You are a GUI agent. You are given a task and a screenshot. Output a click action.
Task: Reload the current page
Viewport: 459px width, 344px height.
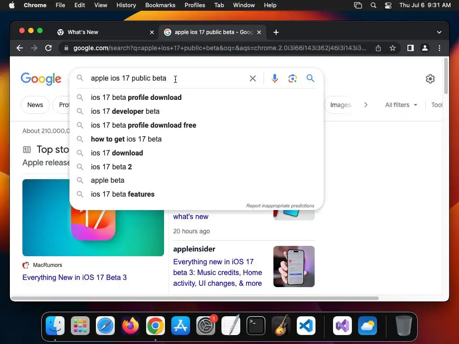[48, 48]
